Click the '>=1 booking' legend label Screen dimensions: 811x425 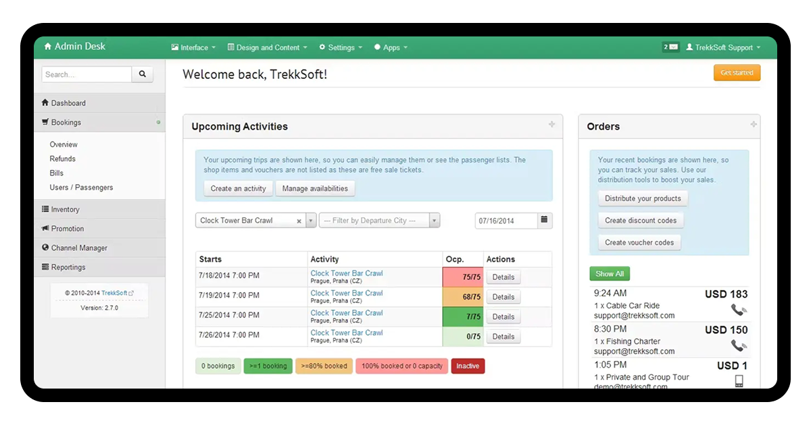268,366
